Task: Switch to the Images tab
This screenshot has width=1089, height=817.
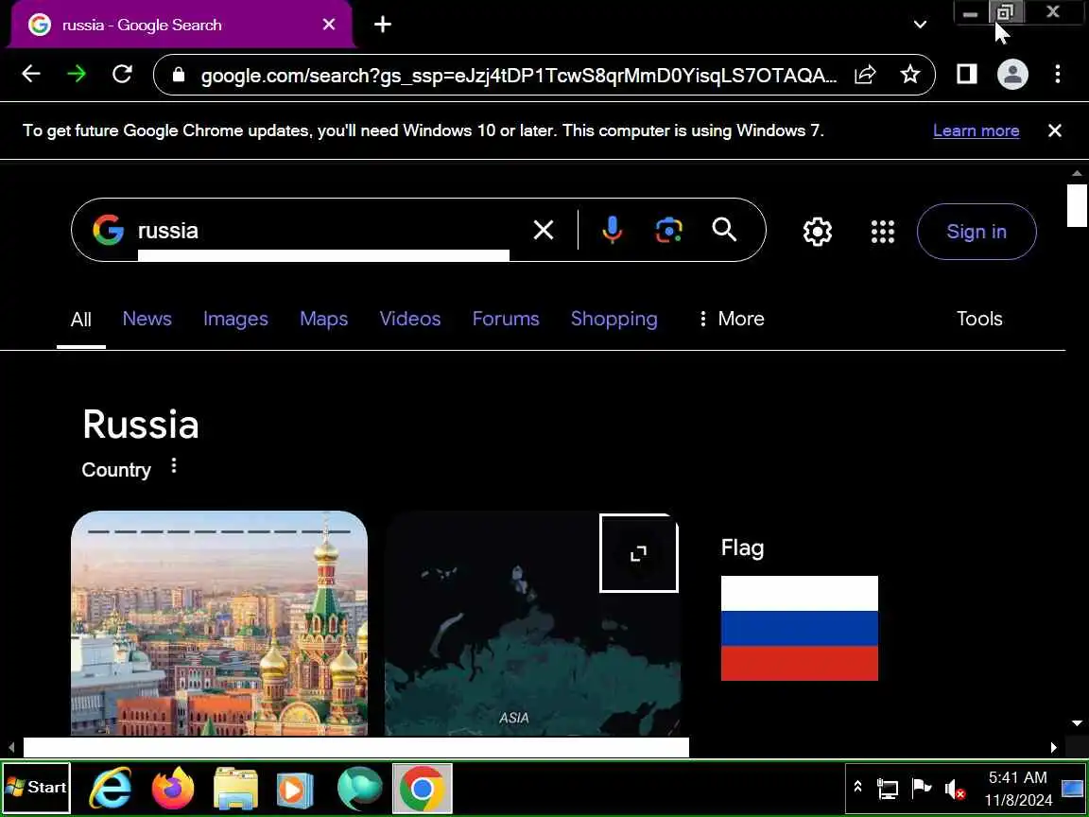Action: (235, 319)
